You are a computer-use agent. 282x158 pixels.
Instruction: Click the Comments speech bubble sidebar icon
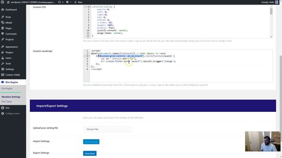(x=3, y=34)
